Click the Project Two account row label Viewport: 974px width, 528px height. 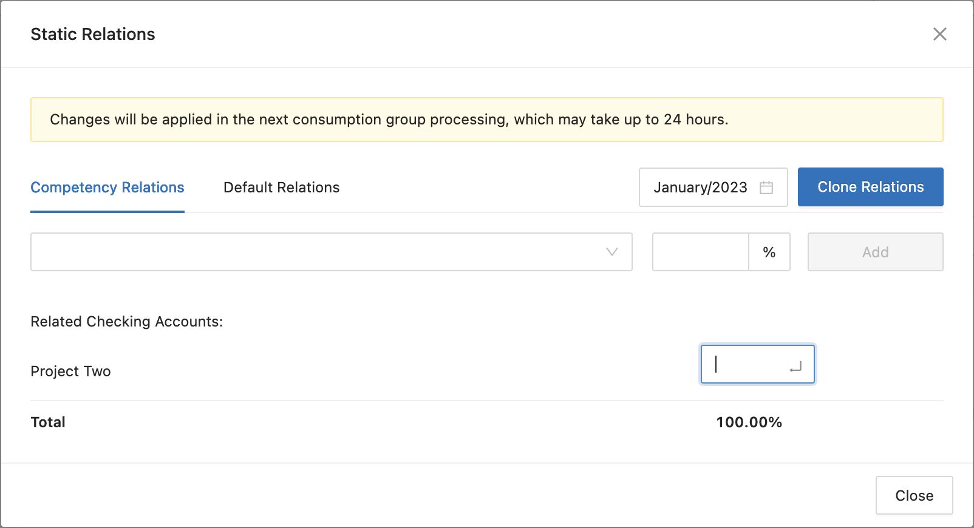(71, 371)
